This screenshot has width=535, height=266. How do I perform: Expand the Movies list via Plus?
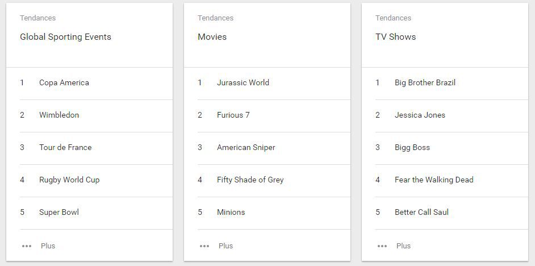[226, 246]
